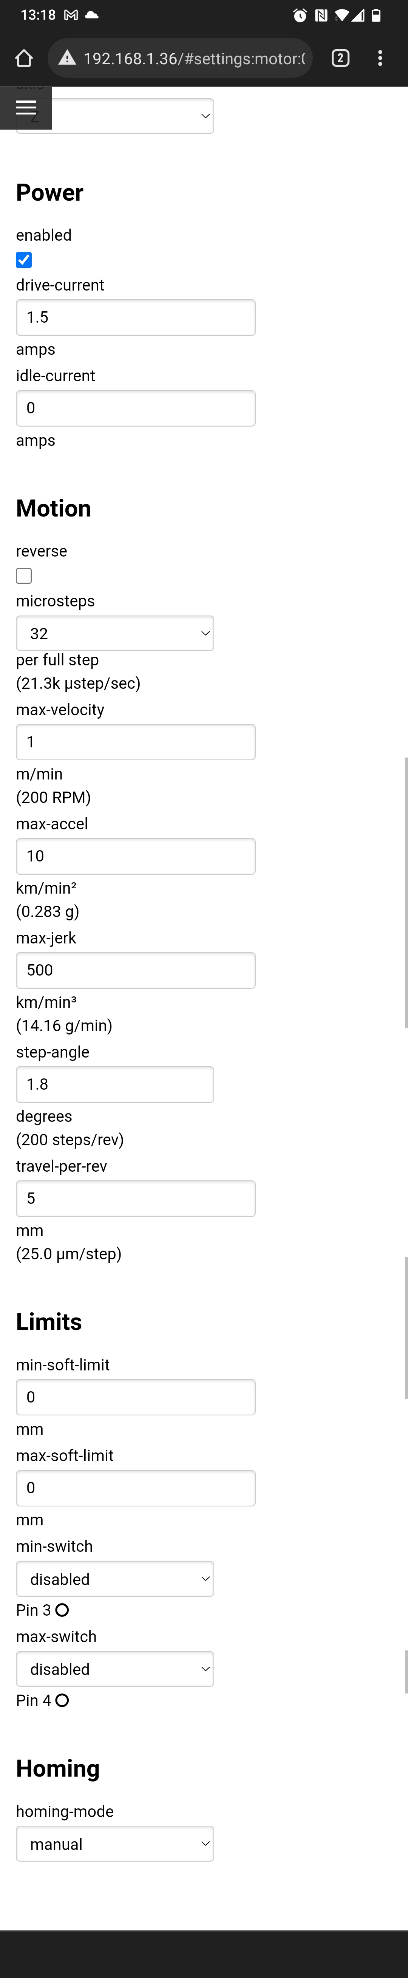Open the homing-mode dropdown
The image size is (408, 1978).
coord(115,1843)
